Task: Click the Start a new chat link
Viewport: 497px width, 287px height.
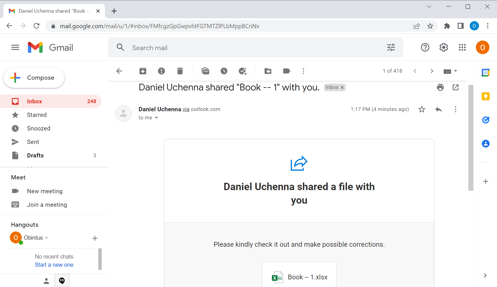Action: pos(54,264)
